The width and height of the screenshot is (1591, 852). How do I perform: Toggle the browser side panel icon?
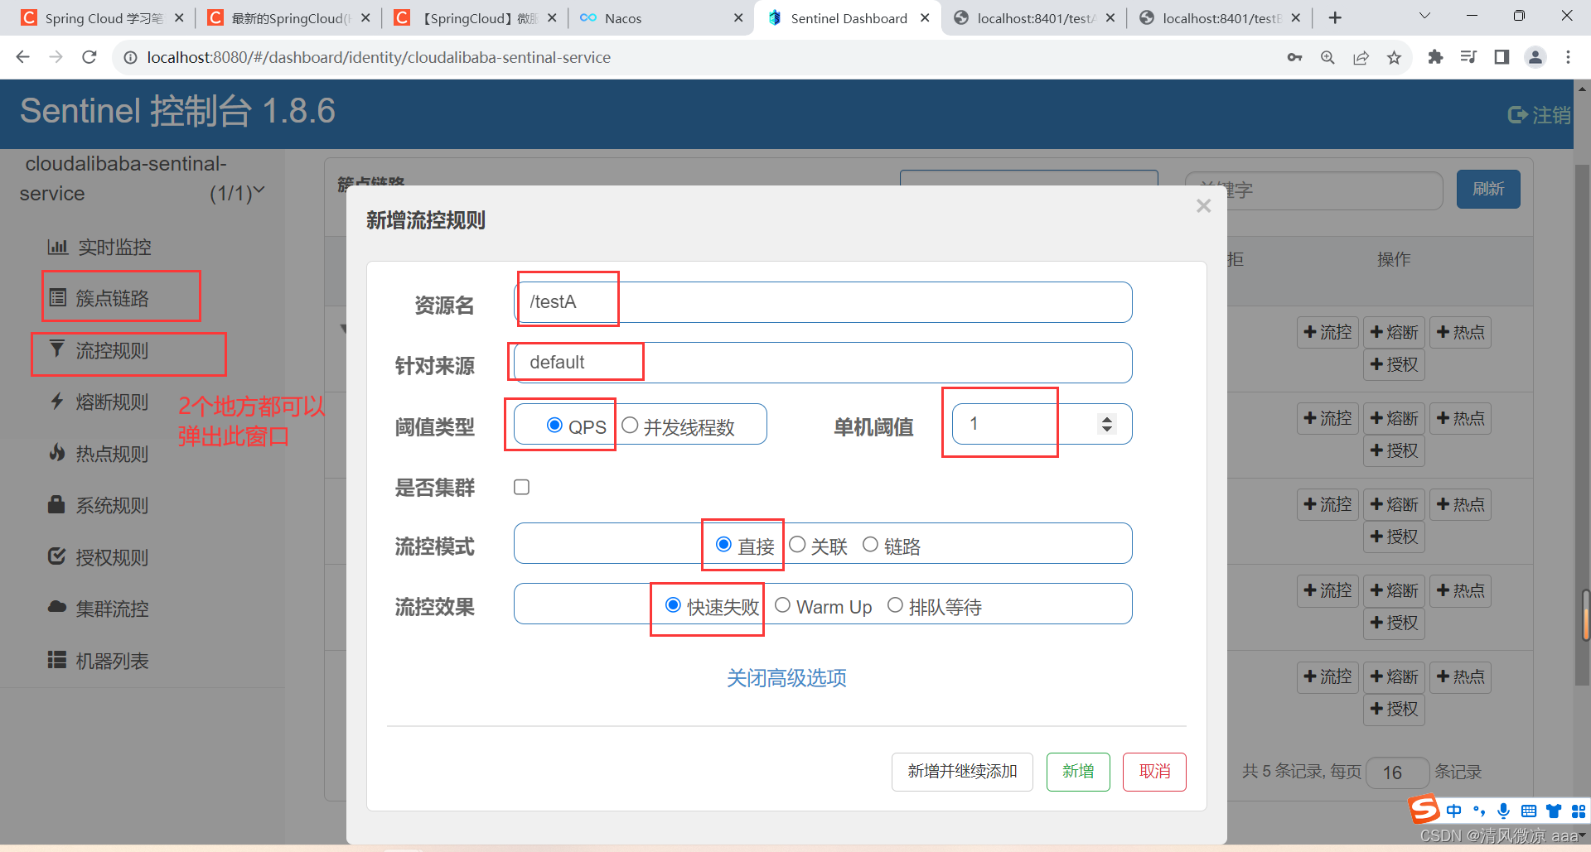[1502, 57]
